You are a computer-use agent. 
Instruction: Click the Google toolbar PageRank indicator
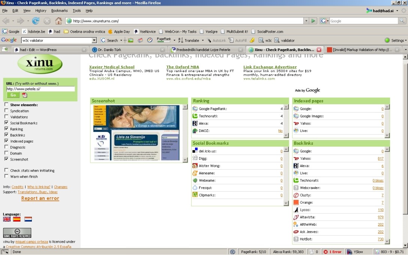(x=164, y=40)
